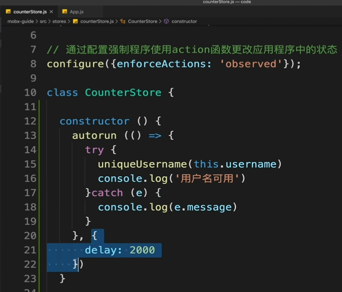Click the Chinese comment on line 7
The image size is (342, 292).
tap(192, 50)
